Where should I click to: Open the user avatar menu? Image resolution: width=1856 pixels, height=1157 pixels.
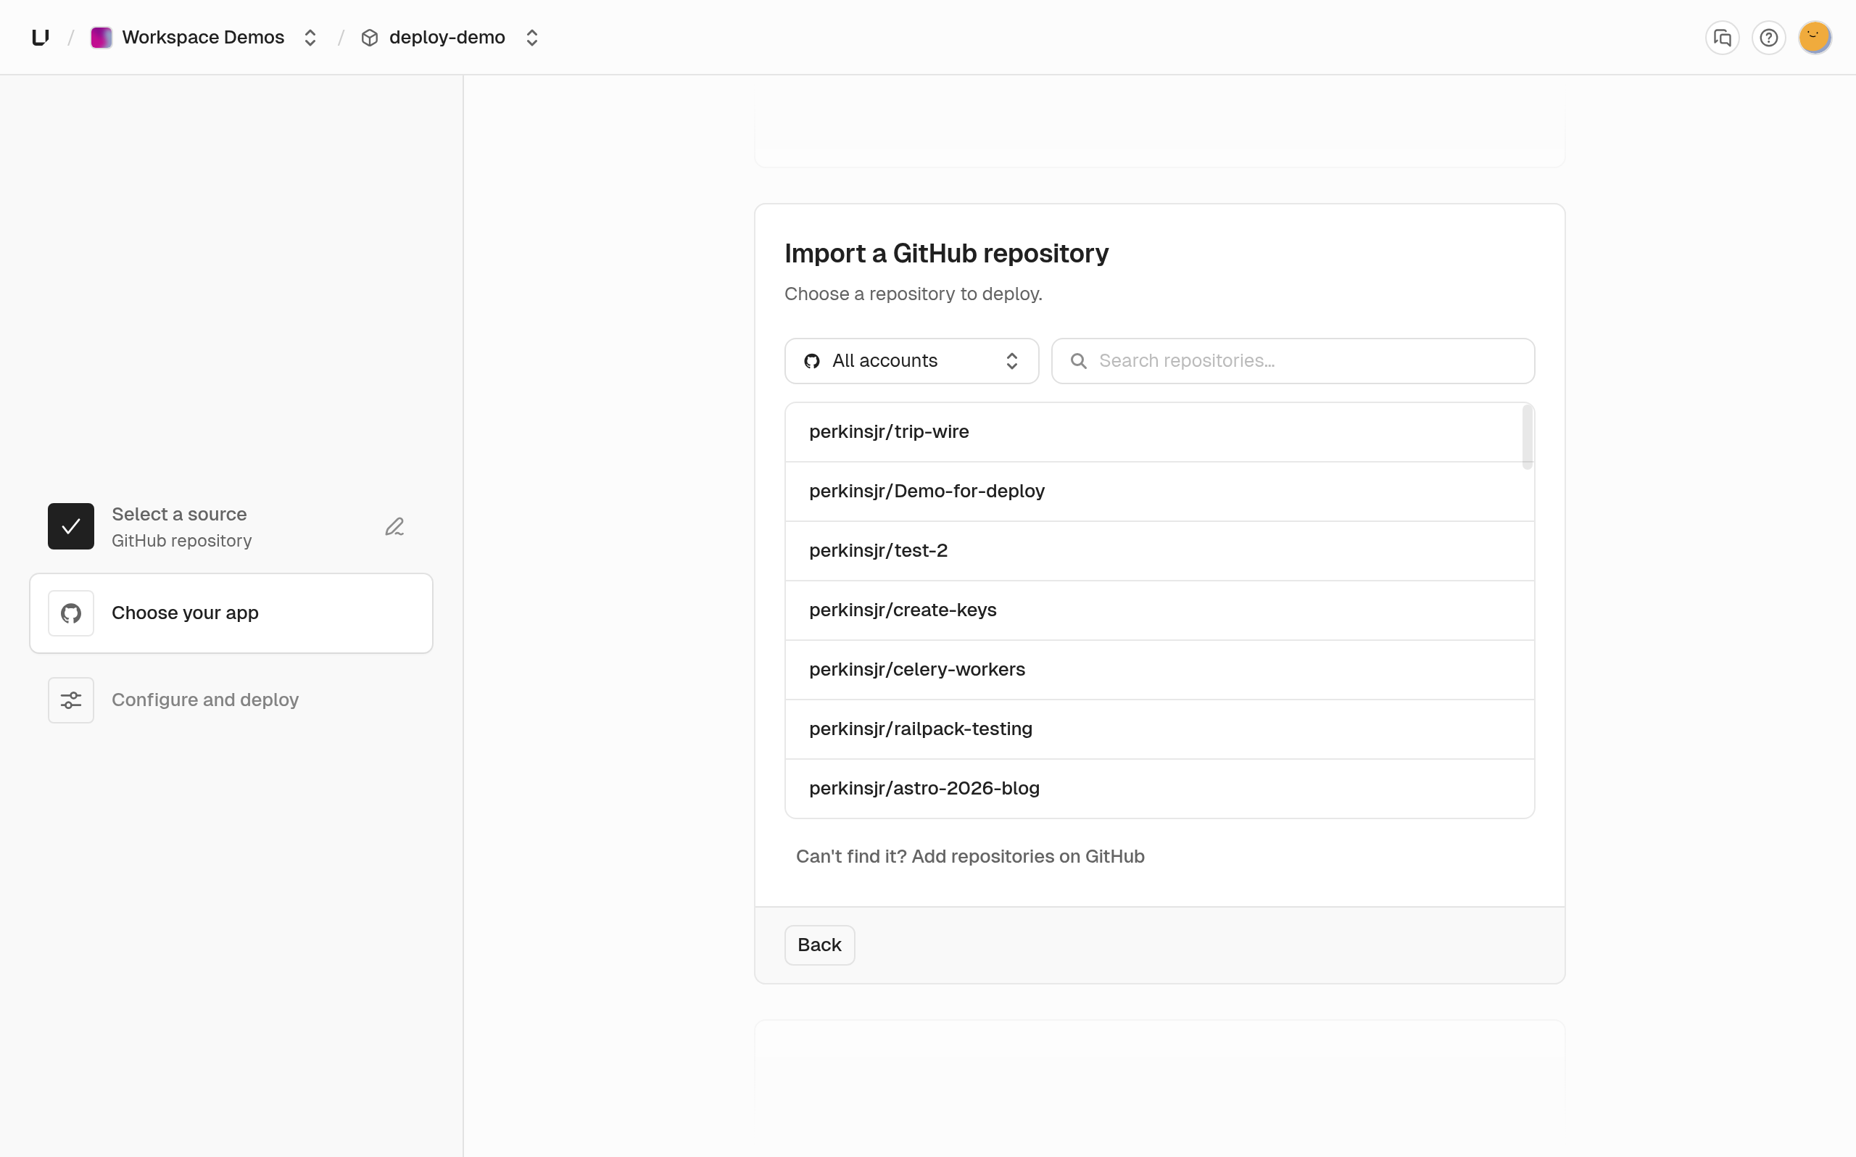(1815, 38)
